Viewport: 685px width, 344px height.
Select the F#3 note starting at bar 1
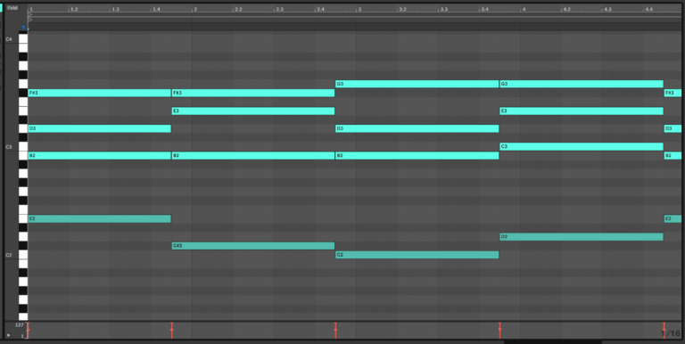pyautogui.click(x=99, y=93)
